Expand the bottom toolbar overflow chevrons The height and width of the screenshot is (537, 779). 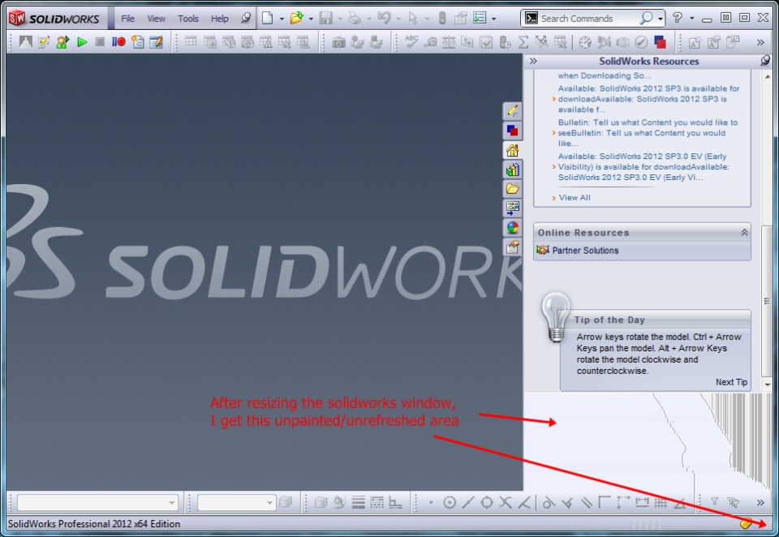click(760, 503)
